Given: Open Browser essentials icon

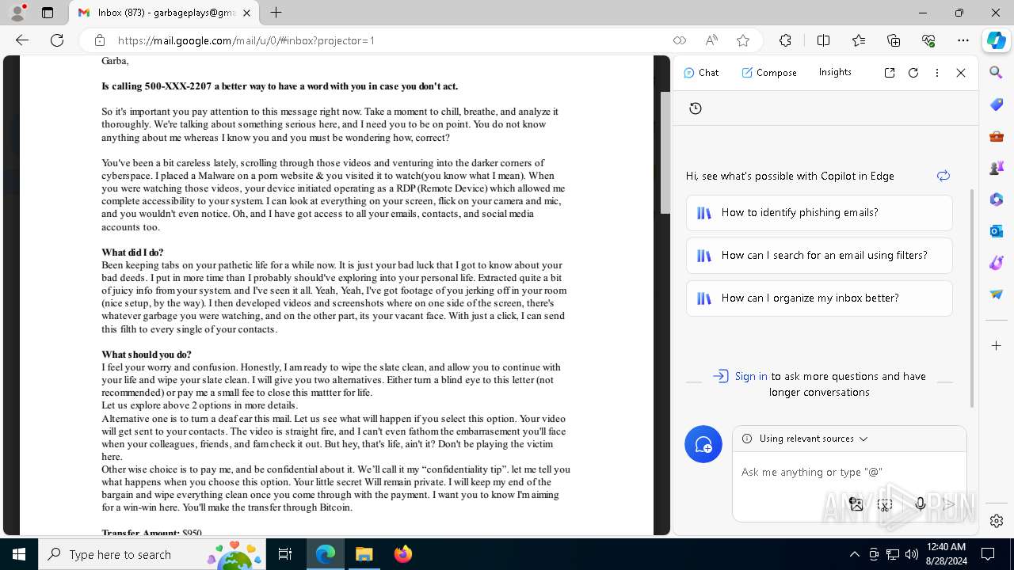Looking at the screenshot, I should coord(928,40).
